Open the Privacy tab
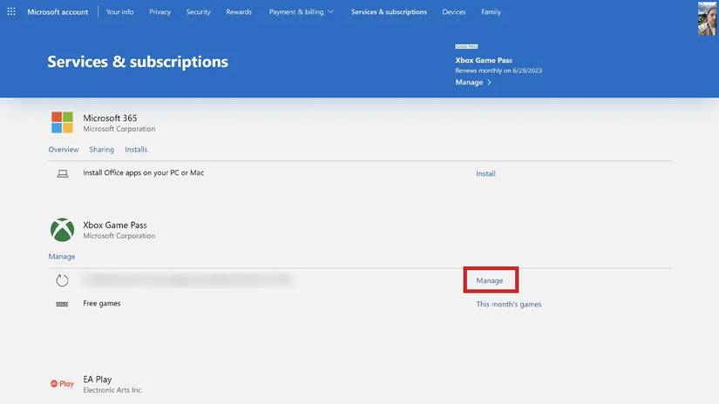This screenshot has width=719, height=404. coord(159,12)
